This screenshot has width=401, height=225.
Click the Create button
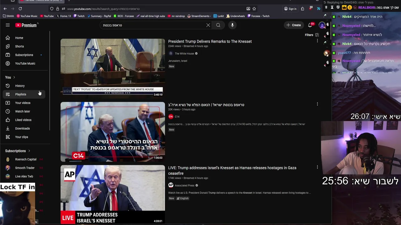pyautogui.click(x=294, y=25)
